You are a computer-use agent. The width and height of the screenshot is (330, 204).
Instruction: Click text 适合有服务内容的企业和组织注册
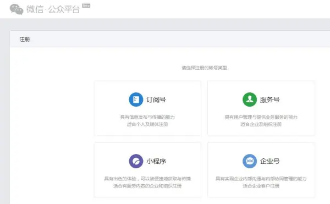pos(147,186)
